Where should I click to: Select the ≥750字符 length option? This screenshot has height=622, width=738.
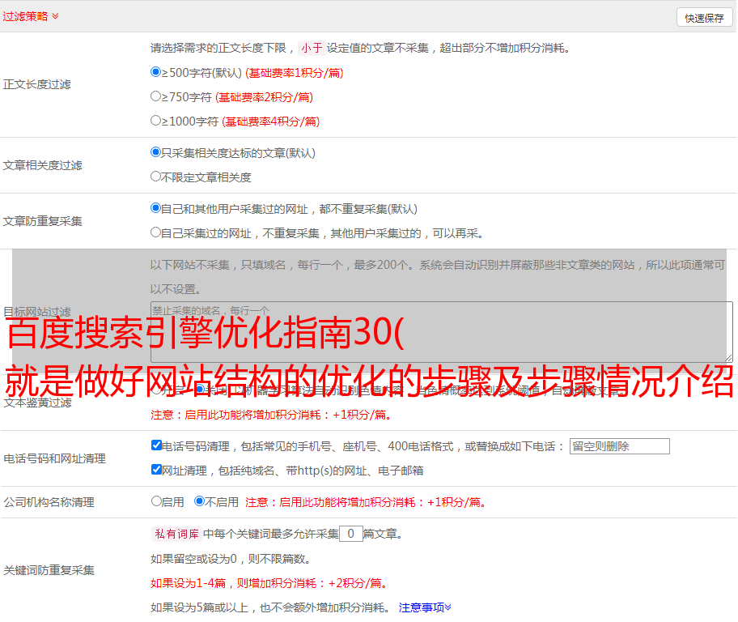point(156,96)
